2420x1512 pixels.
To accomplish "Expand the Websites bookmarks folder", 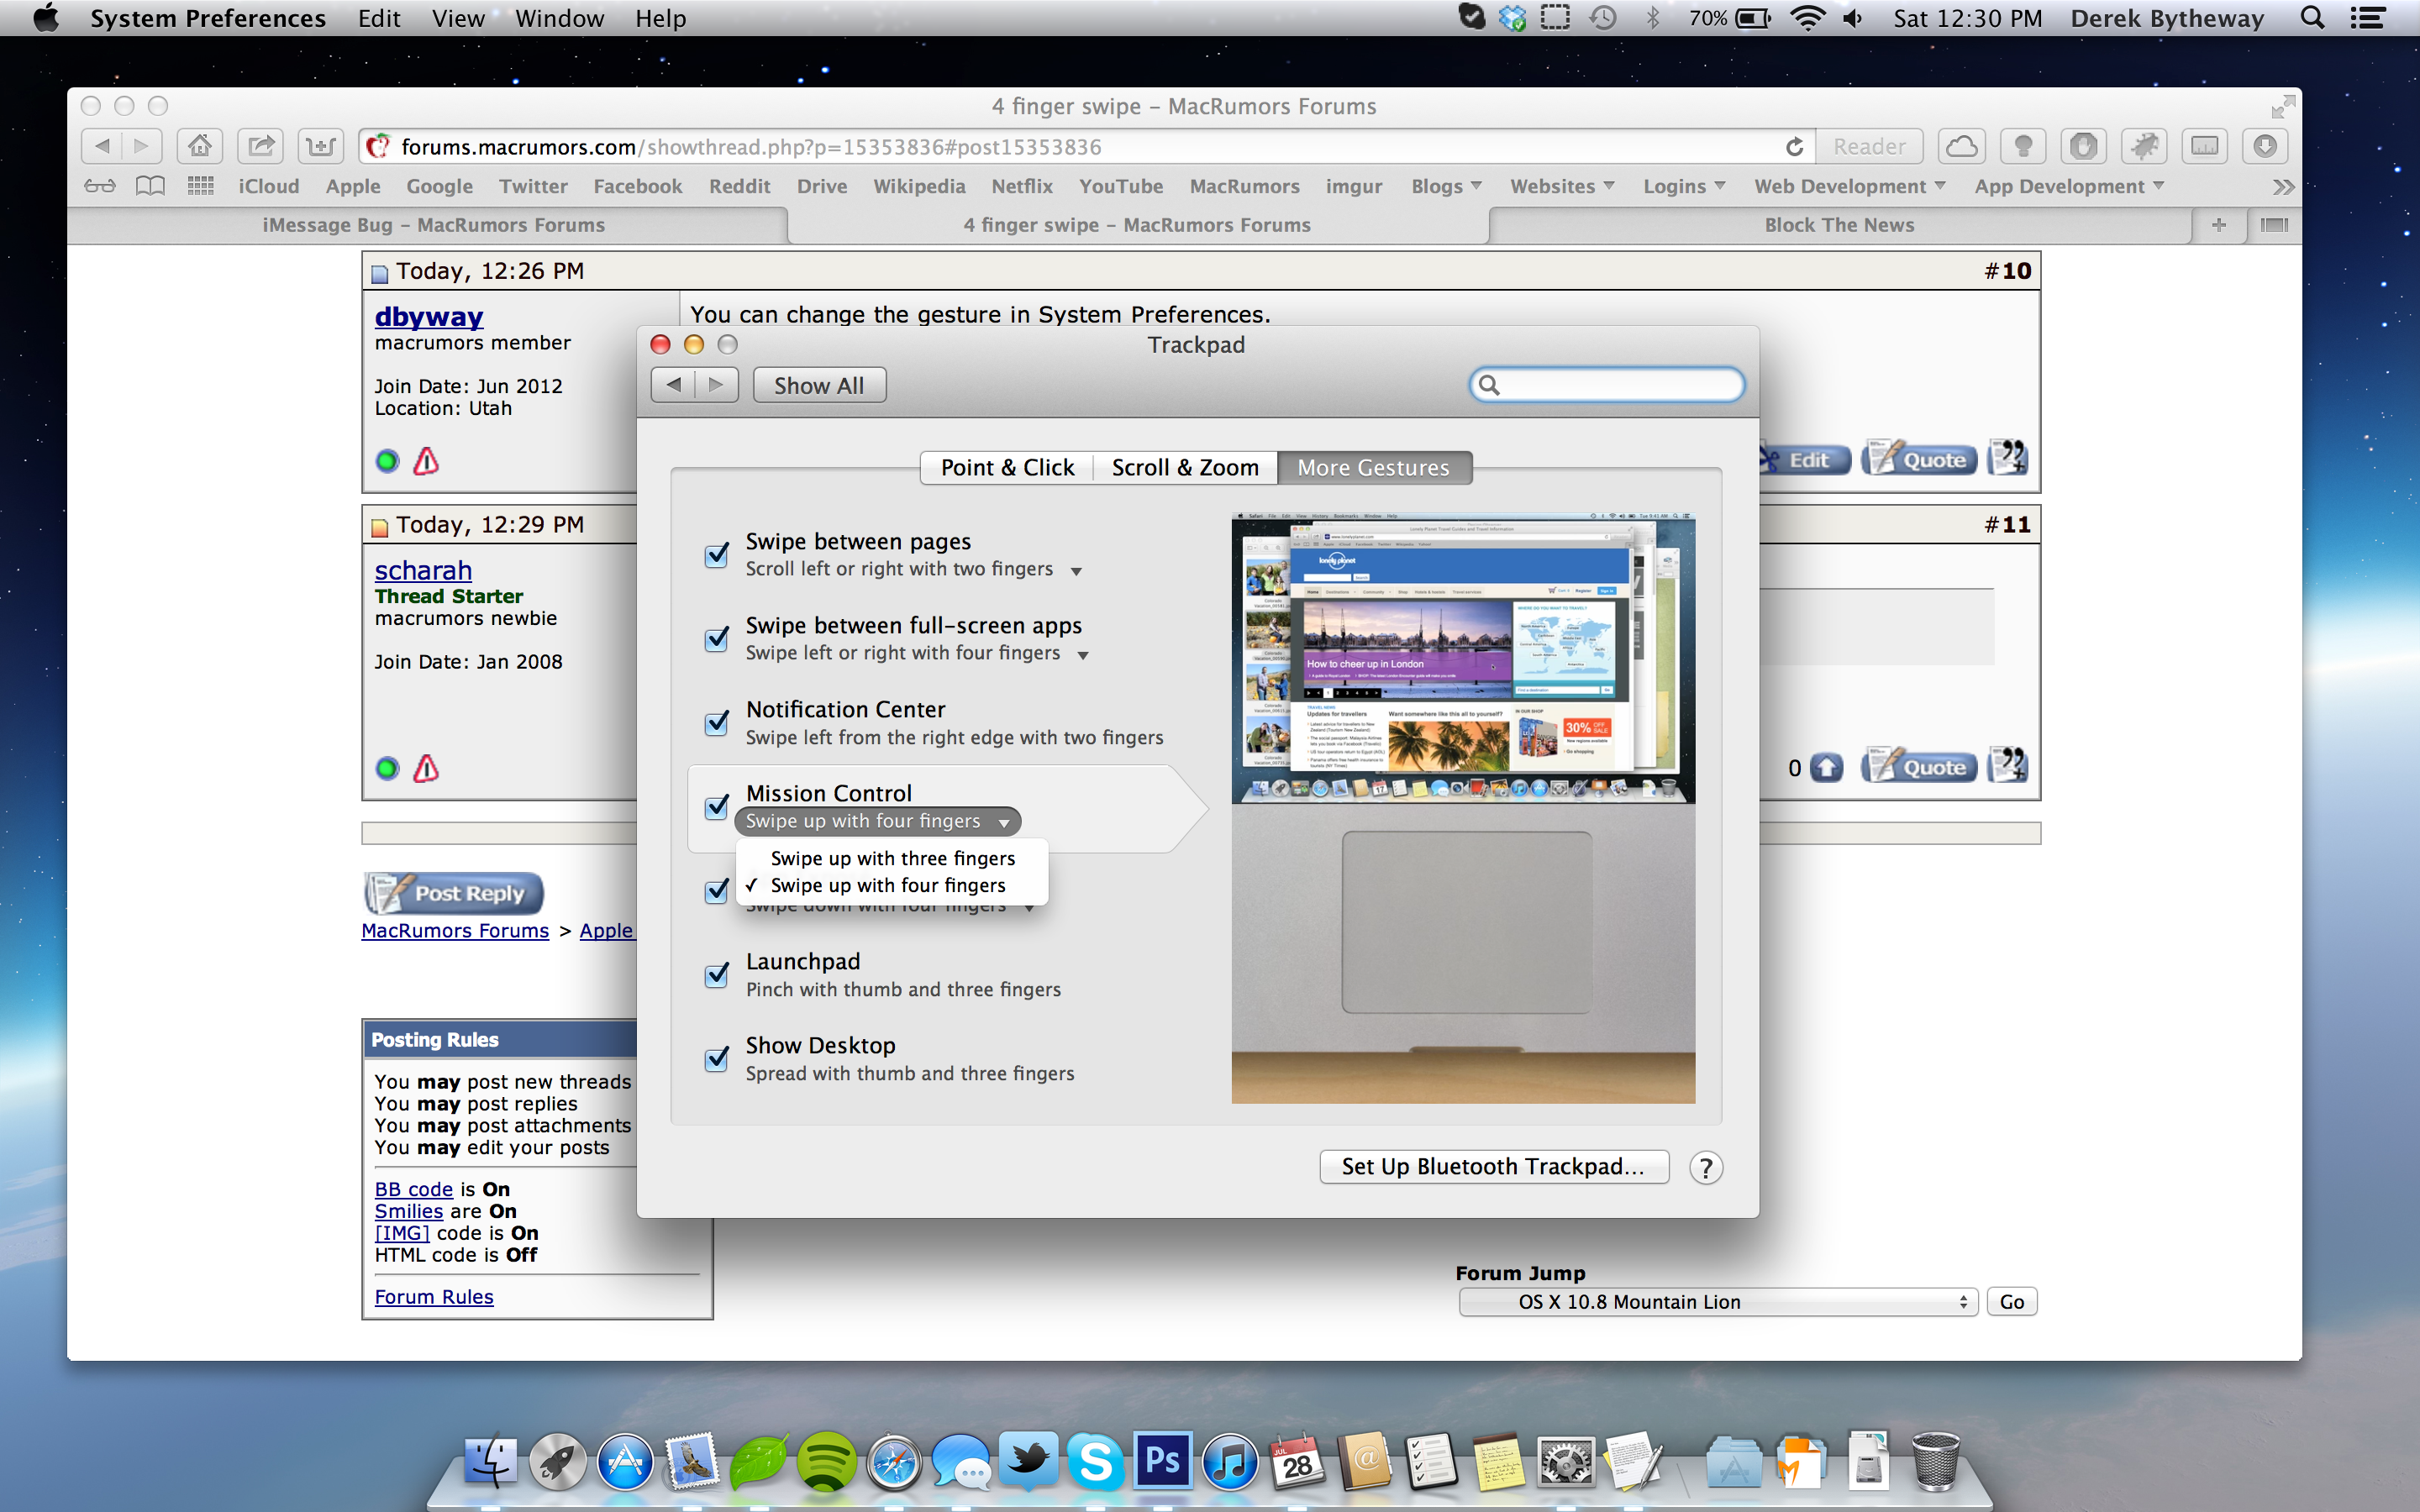I will (1562, 186).
